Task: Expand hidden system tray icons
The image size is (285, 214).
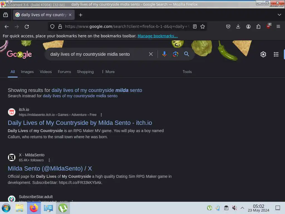Action: pos(242,208)
